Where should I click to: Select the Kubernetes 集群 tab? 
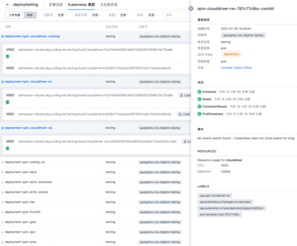(x=81, y=5)
